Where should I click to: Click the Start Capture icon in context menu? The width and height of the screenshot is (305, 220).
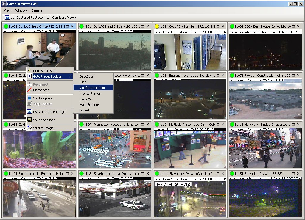coord(29,98)
